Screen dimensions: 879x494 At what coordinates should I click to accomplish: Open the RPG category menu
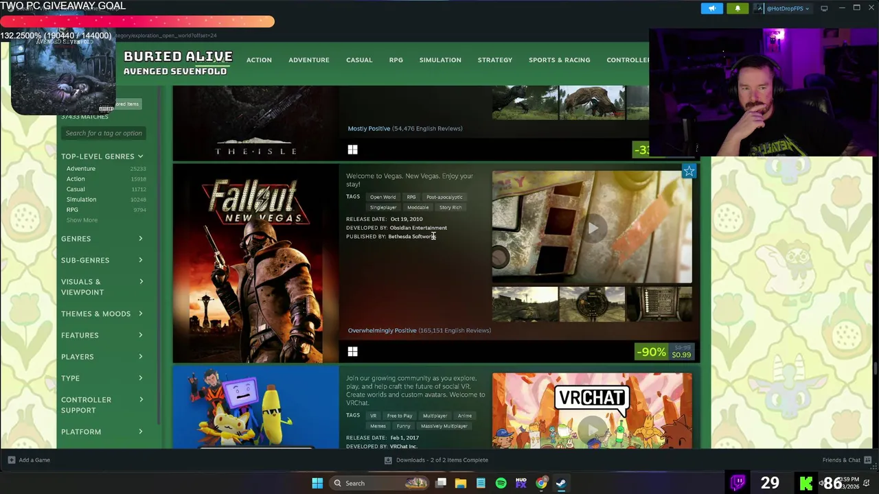tap(396, 60)
